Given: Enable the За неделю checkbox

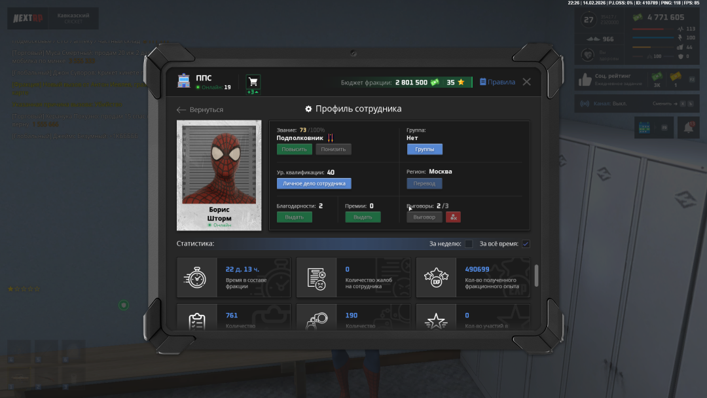Looking at the screenshot, I should (468, 244).
